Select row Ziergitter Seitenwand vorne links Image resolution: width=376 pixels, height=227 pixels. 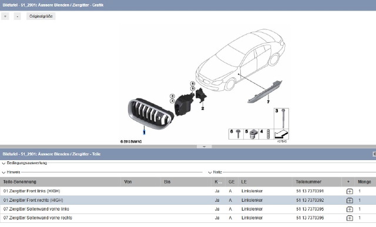[x=188, y=209]
